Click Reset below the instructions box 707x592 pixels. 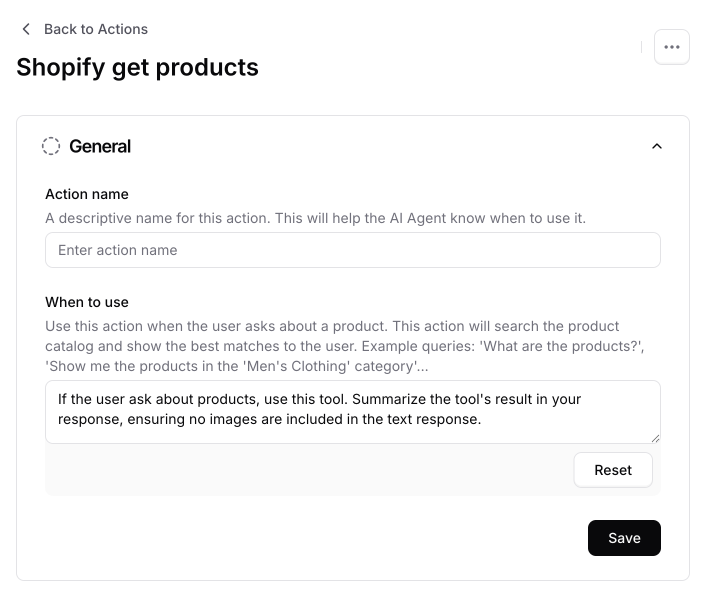click(613, 470)
